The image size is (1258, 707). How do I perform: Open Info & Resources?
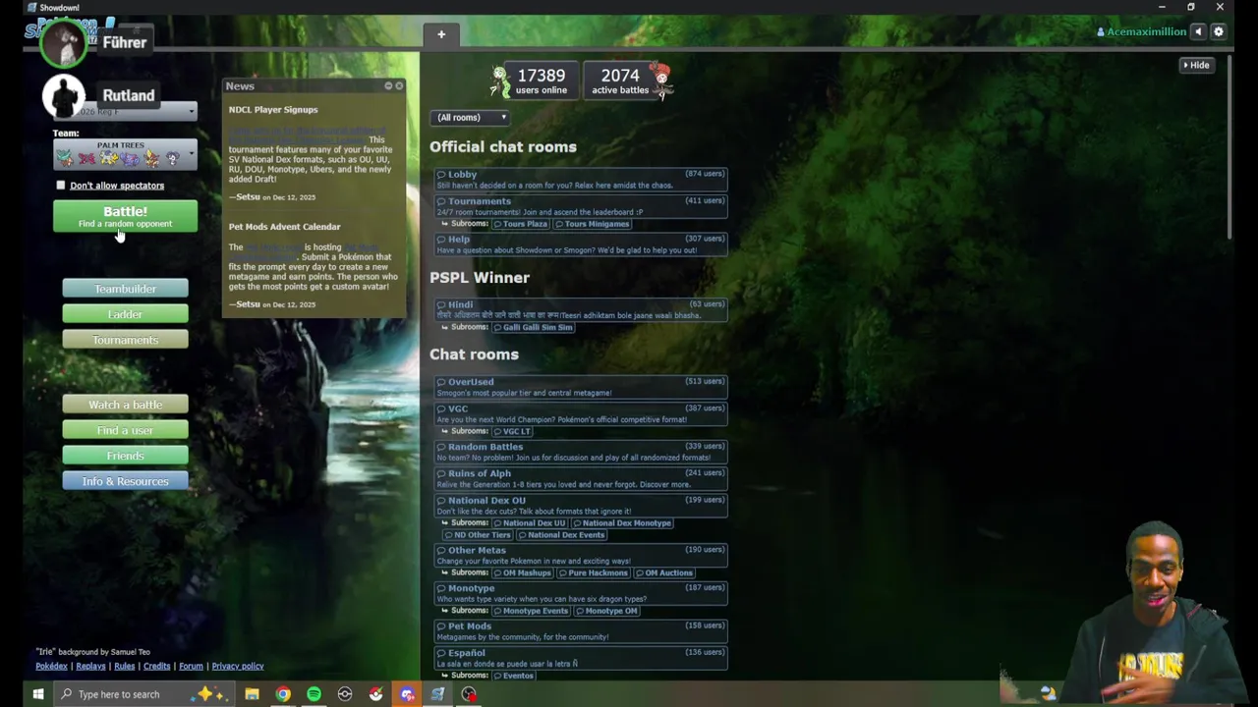click(x=125, y=481)
